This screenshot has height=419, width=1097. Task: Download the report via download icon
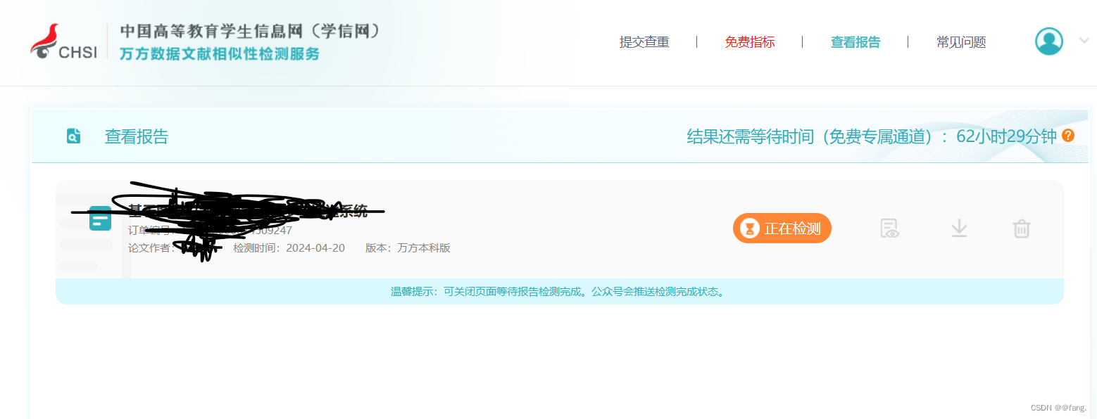(x=959, y=228)
